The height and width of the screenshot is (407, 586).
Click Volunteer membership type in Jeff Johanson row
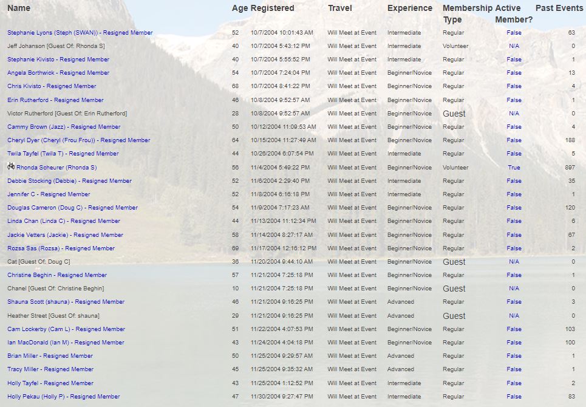[455, 46]
